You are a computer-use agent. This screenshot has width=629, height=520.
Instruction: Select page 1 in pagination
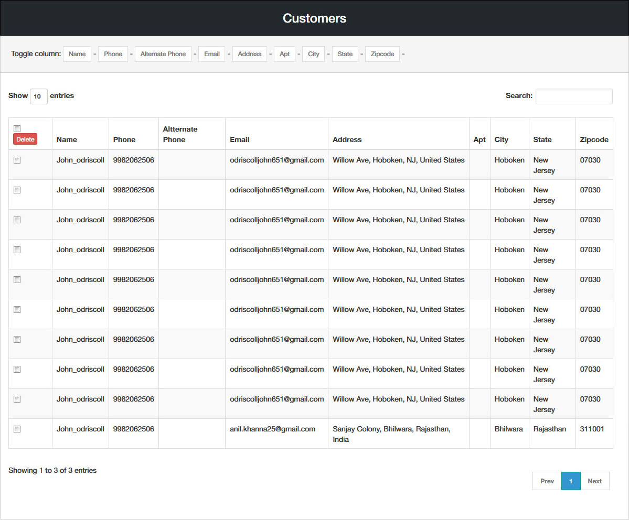click(571, 481)
